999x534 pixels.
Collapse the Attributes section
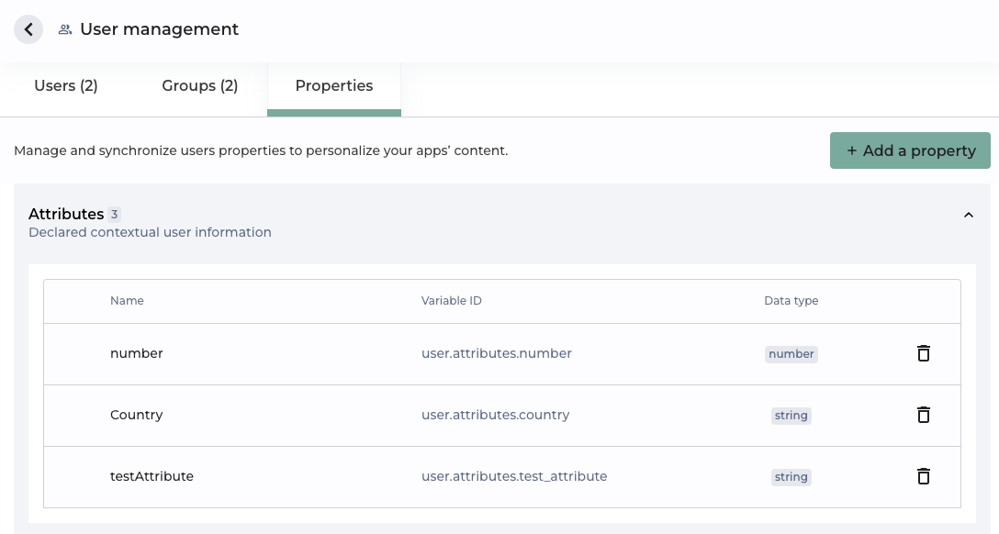[x=968, y=215]
